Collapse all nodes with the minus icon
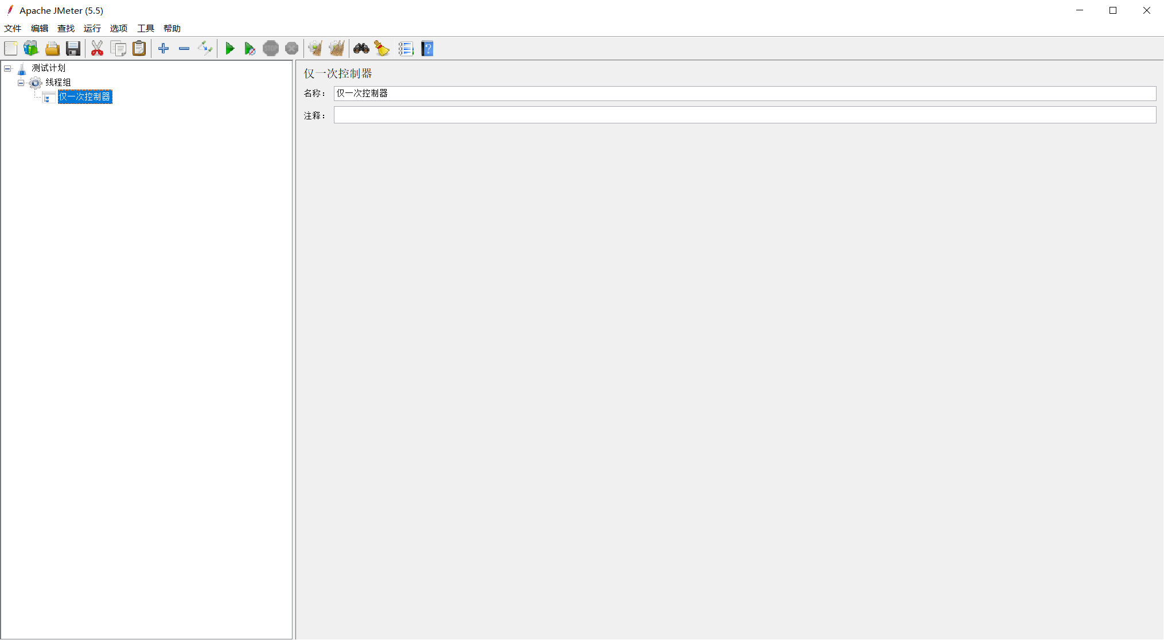Screen dimensions: 1164x640 (184, 49)
